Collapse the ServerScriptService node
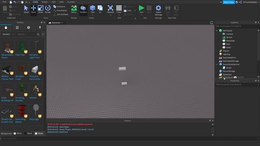 click(x=217, y=64)
